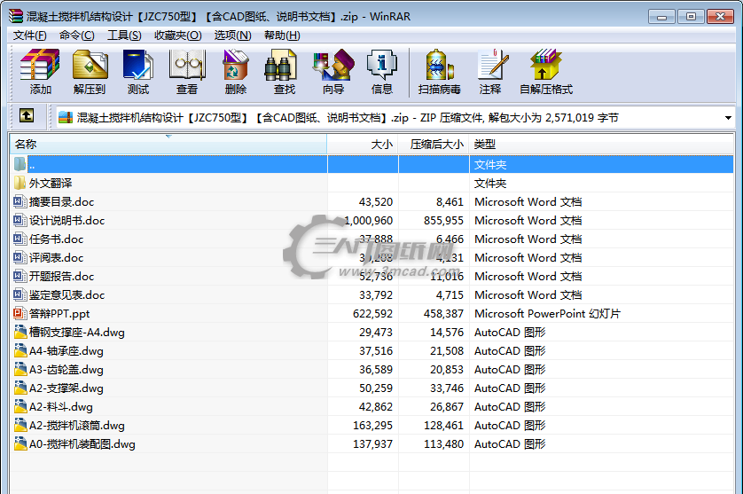743x494 pixels.
Task: Click the Word icon of 设计说明书.doc
Action: click(x=20, y=220)
